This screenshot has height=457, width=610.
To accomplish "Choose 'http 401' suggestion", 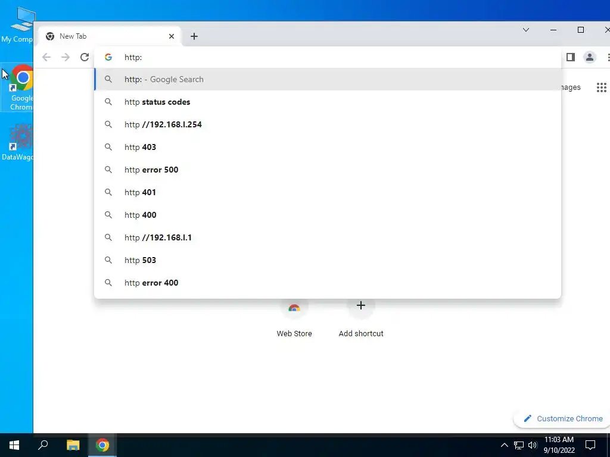I will [328, 192].
